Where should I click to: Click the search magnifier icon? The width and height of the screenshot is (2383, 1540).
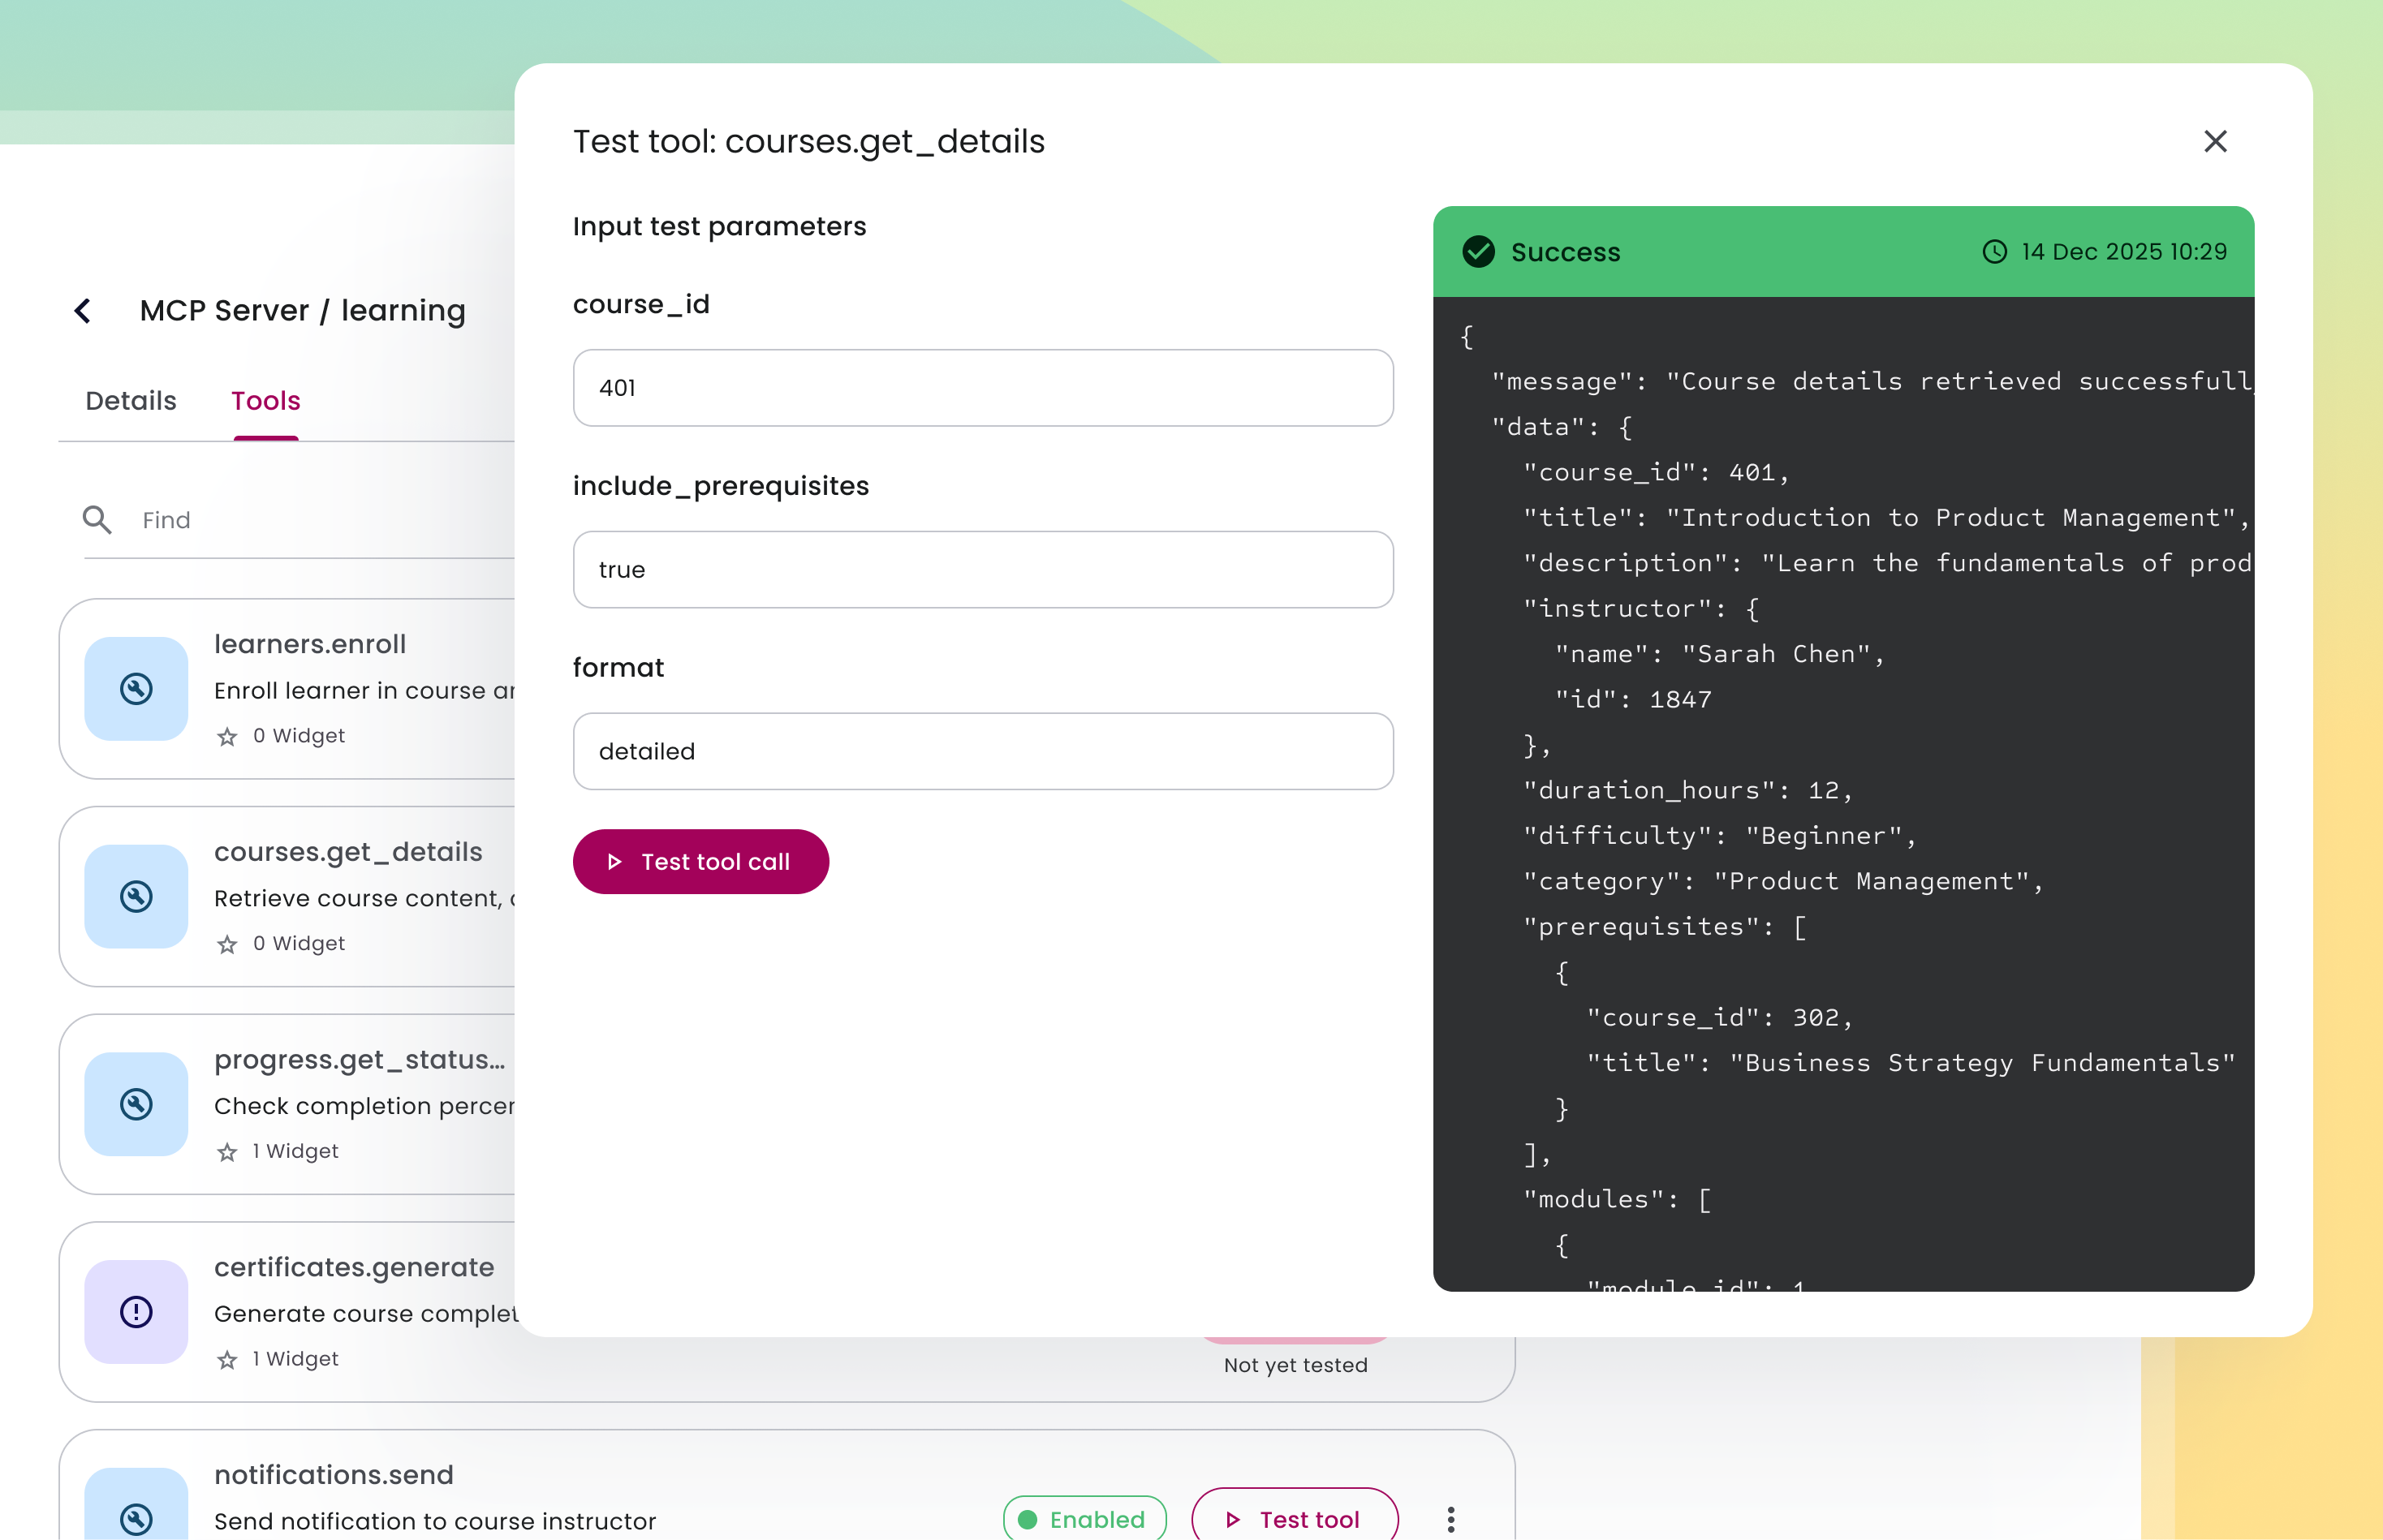pos(97,520)
